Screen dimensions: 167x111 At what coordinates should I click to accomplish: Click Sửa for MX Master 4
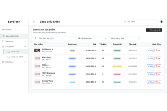pyautogui.click(x=150, y=50)
